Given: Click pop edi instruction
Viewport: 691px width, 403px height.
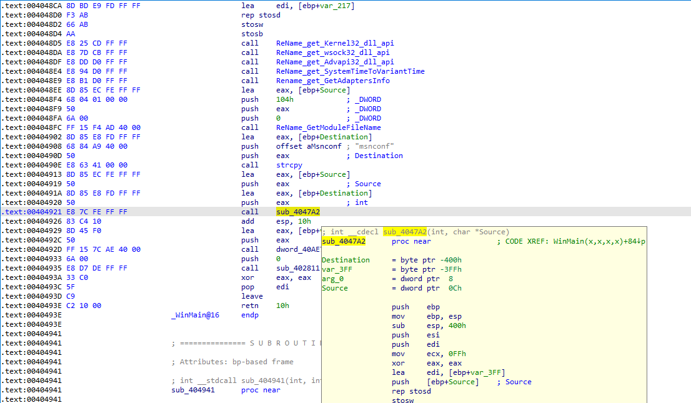Looking at the screenshot, I should click(x=265, y=287).
